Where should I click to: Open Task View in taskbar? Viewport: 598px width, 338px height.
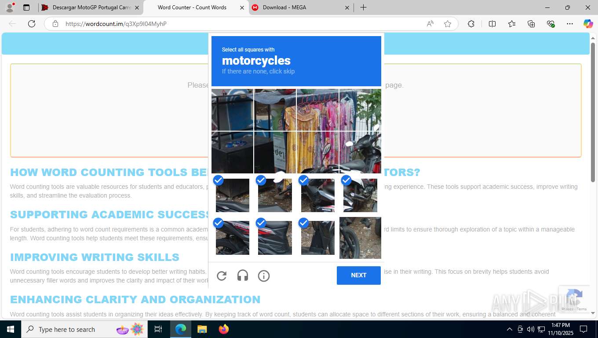[x=158, y=329]
